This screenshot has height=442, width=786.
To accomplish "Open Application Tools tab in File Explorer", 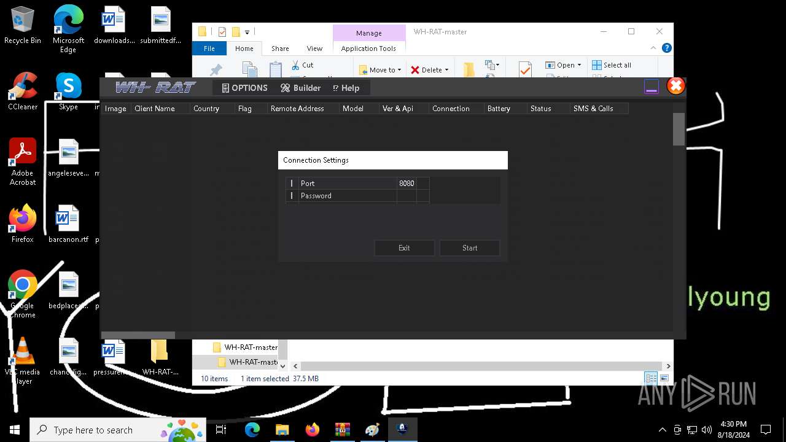I will (x=368, y=48).
